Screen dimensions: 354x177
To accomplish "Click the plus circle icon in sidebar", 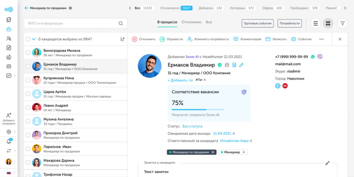I will tap(9, 132).
